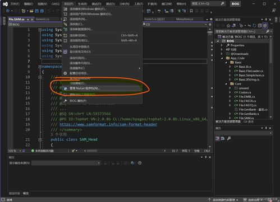Click the Pending Changes Filter clock icon
The width and height of the screenshot is (280, 202).
pyautogui.click(x=241, y=26)
